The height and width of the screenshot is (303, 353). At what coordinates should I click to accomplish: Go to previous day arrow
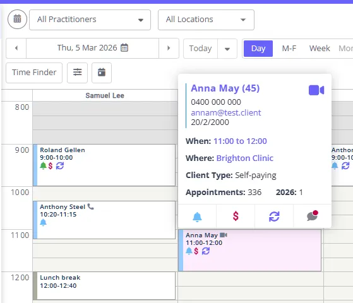tap(16, 48)
